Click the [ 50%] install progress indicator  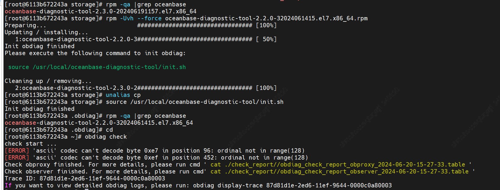(266, 39)
